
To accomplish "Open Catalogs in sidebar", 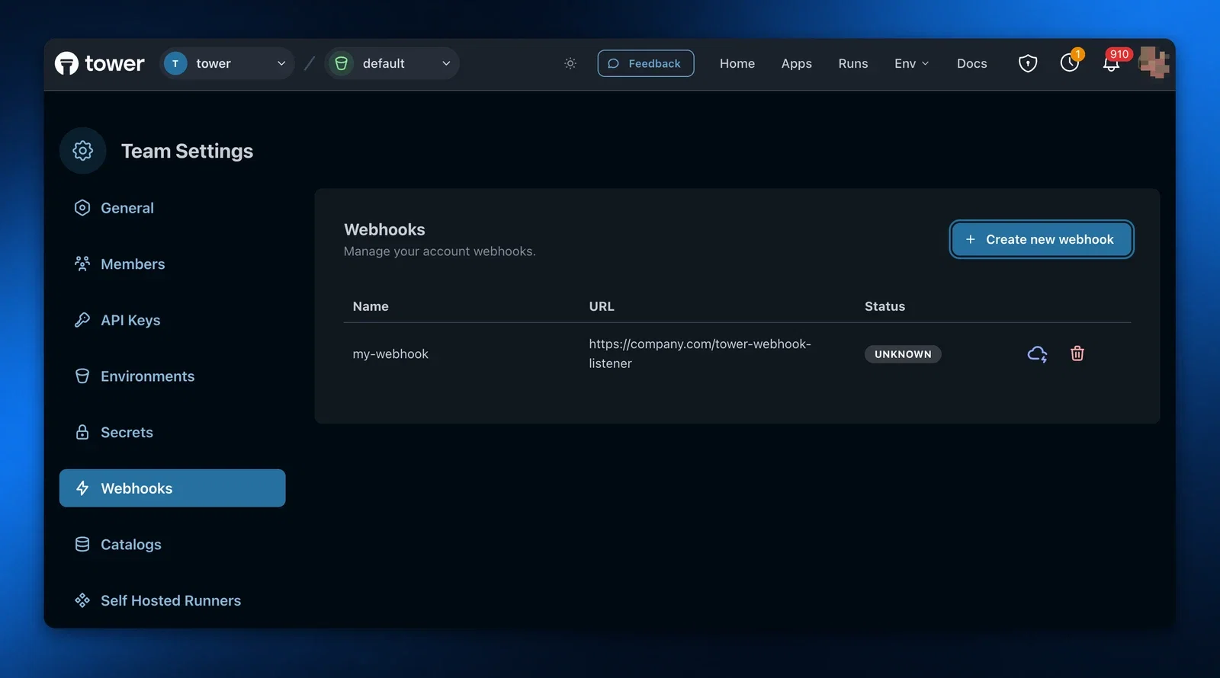I will (x=172, y=544).
